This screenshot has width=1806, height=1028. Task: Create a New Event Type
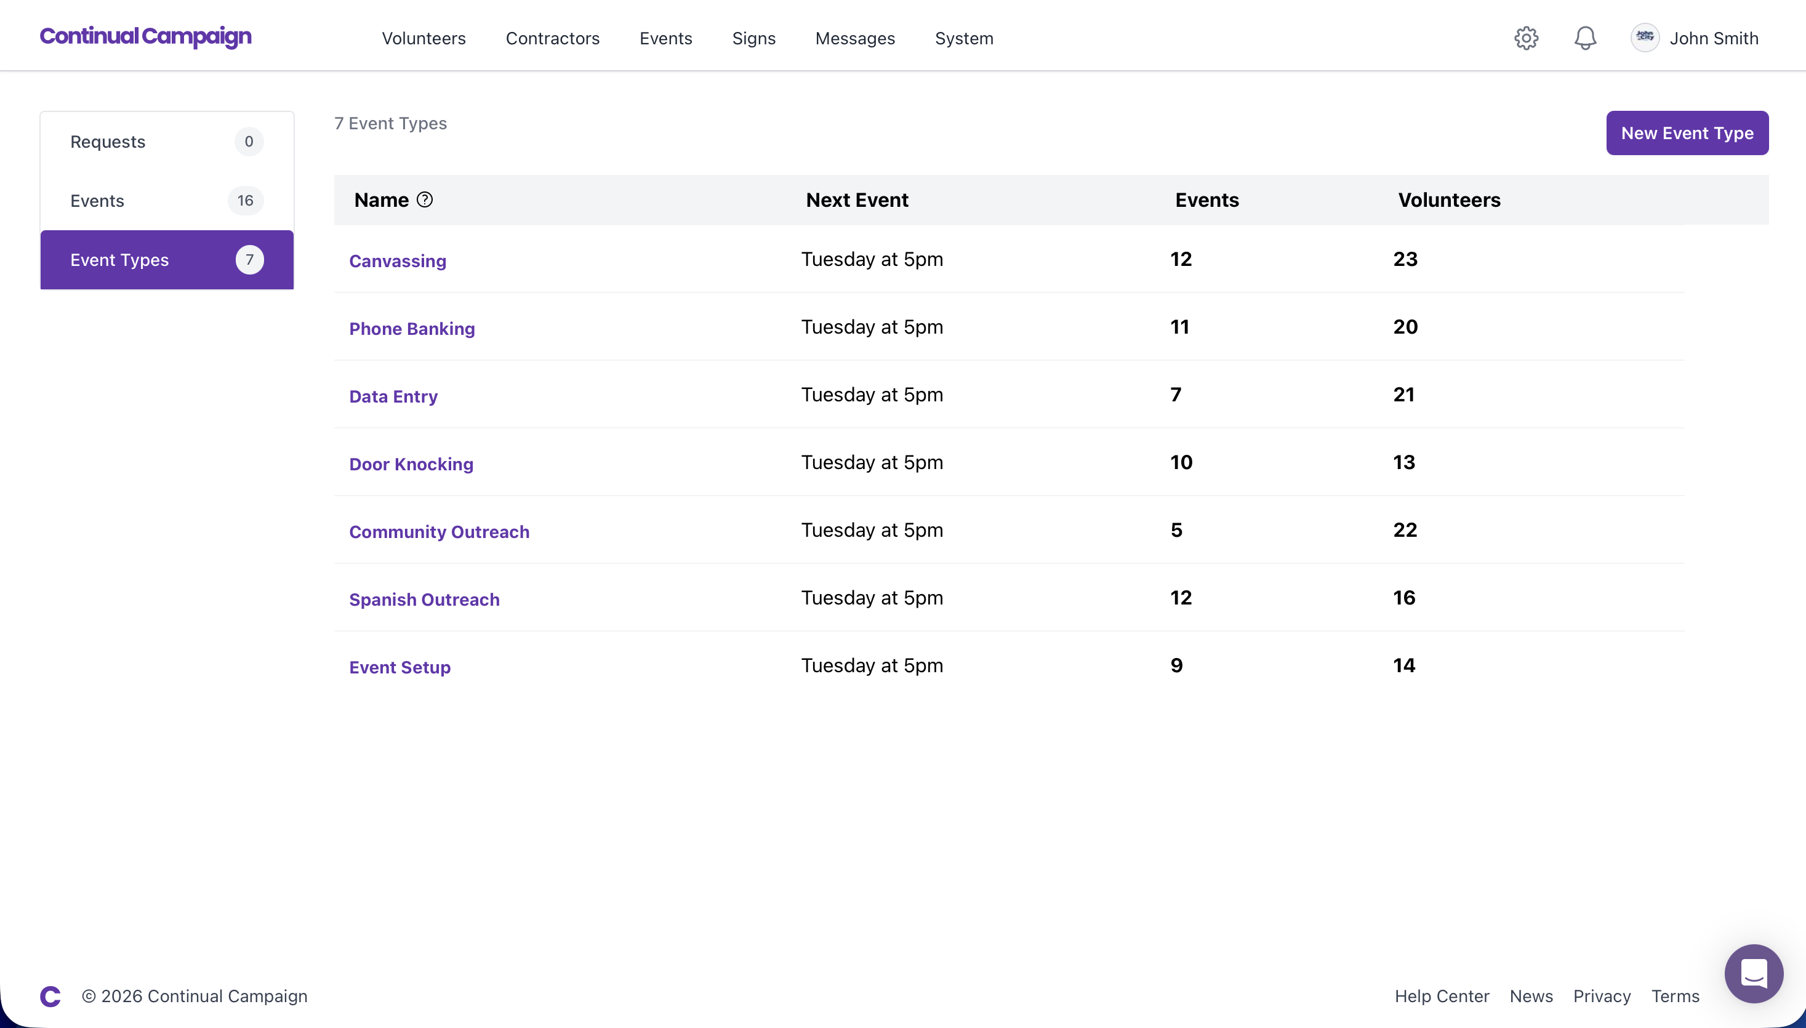click(x=1687, y=133)
